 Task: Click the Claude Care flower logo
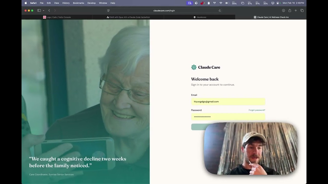click(194, 67)
